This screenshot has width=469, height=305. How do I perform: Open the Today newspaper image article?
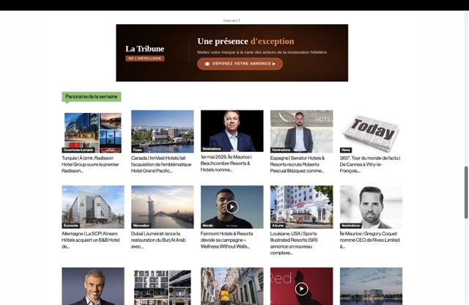[x=371, y=132]
